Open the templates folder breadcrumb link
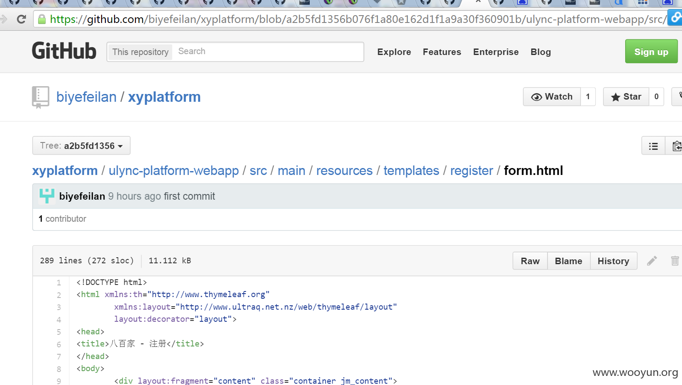The width and height of the screenshot is (682, 385). click(x=411, y=171)
